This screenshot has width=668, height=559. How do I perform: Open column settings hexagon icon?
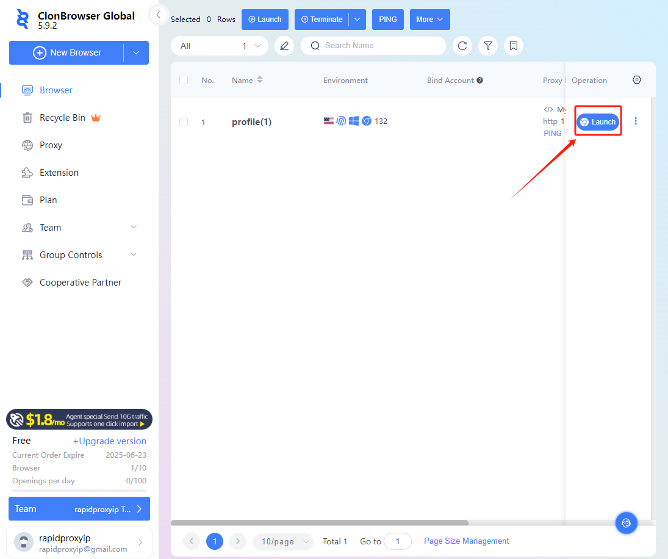(637, 80)
